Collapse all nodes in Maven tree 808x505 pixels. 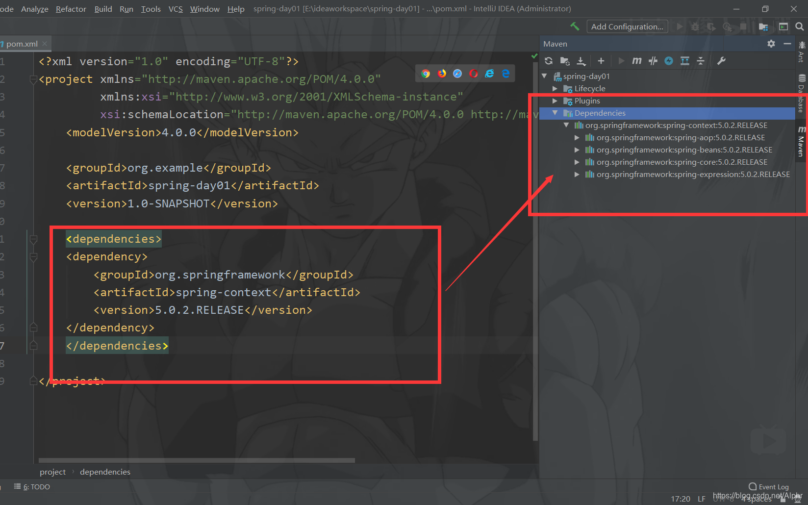[x=701, y=61]
